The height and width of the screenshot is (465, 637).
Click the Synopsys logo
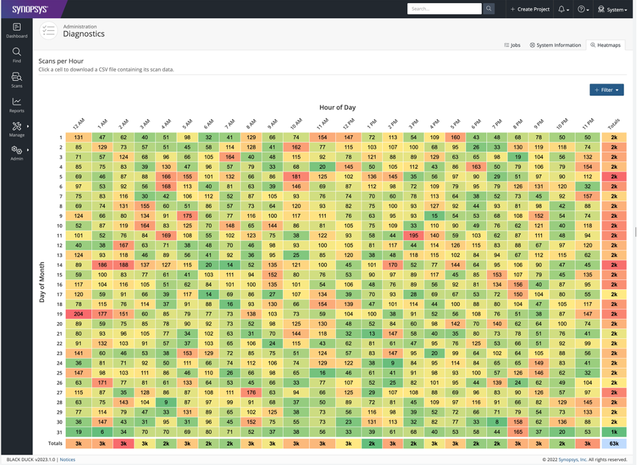(31, 8)
